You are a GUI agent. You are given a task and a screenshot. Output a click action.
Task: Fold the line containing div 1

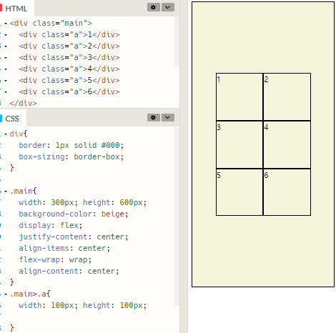pyautogui.click(x=6, y=35)
